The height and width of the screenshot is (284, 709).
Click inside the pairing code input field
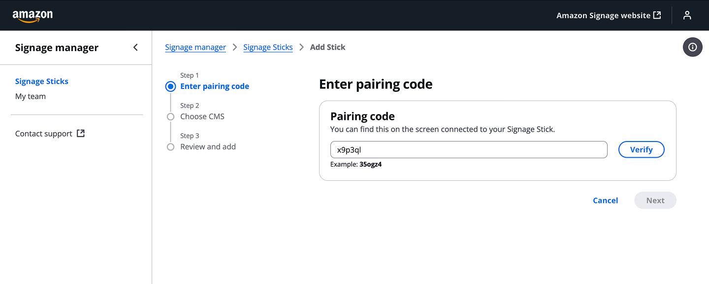(468, 149)
